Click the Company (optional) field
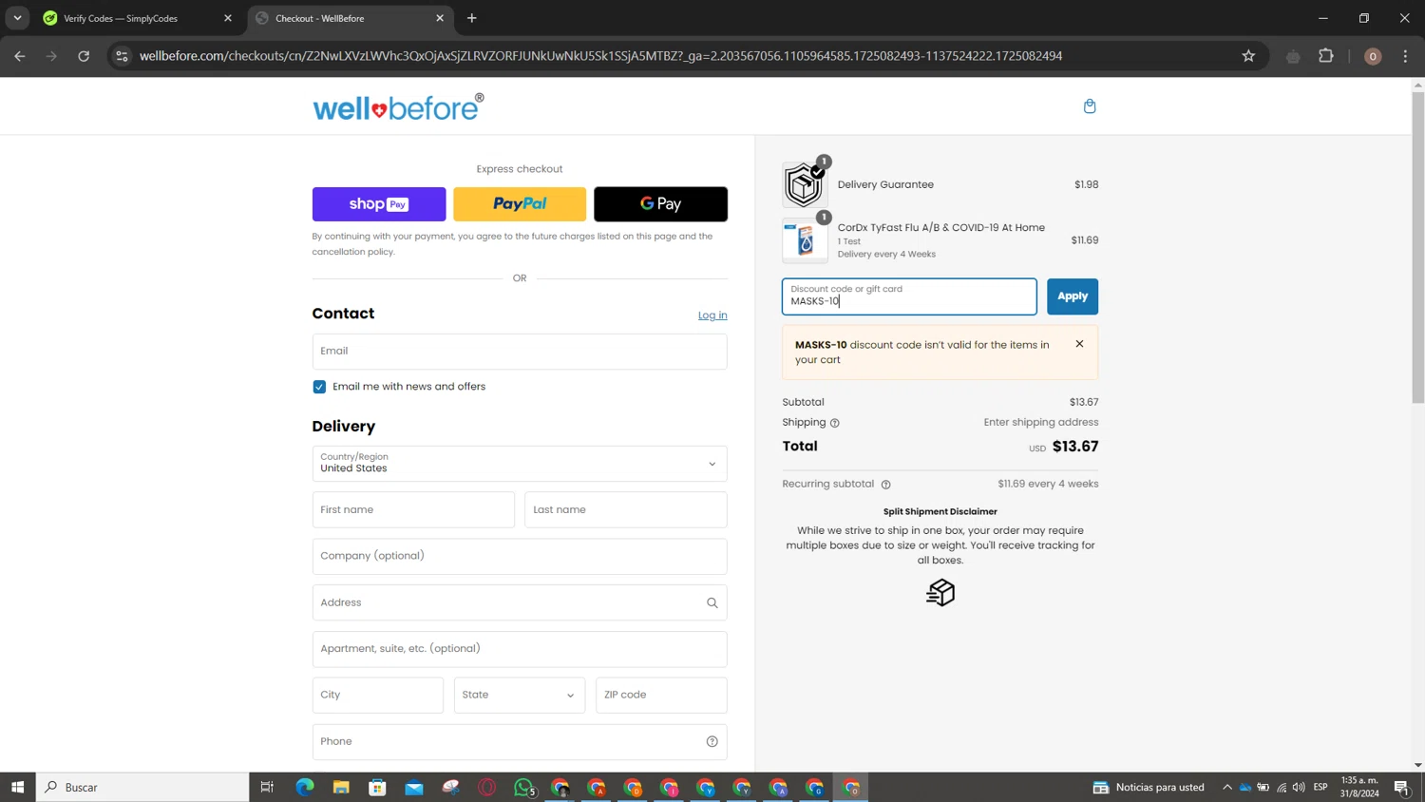Screen dimensions: 1425x802 click(520, 556)
